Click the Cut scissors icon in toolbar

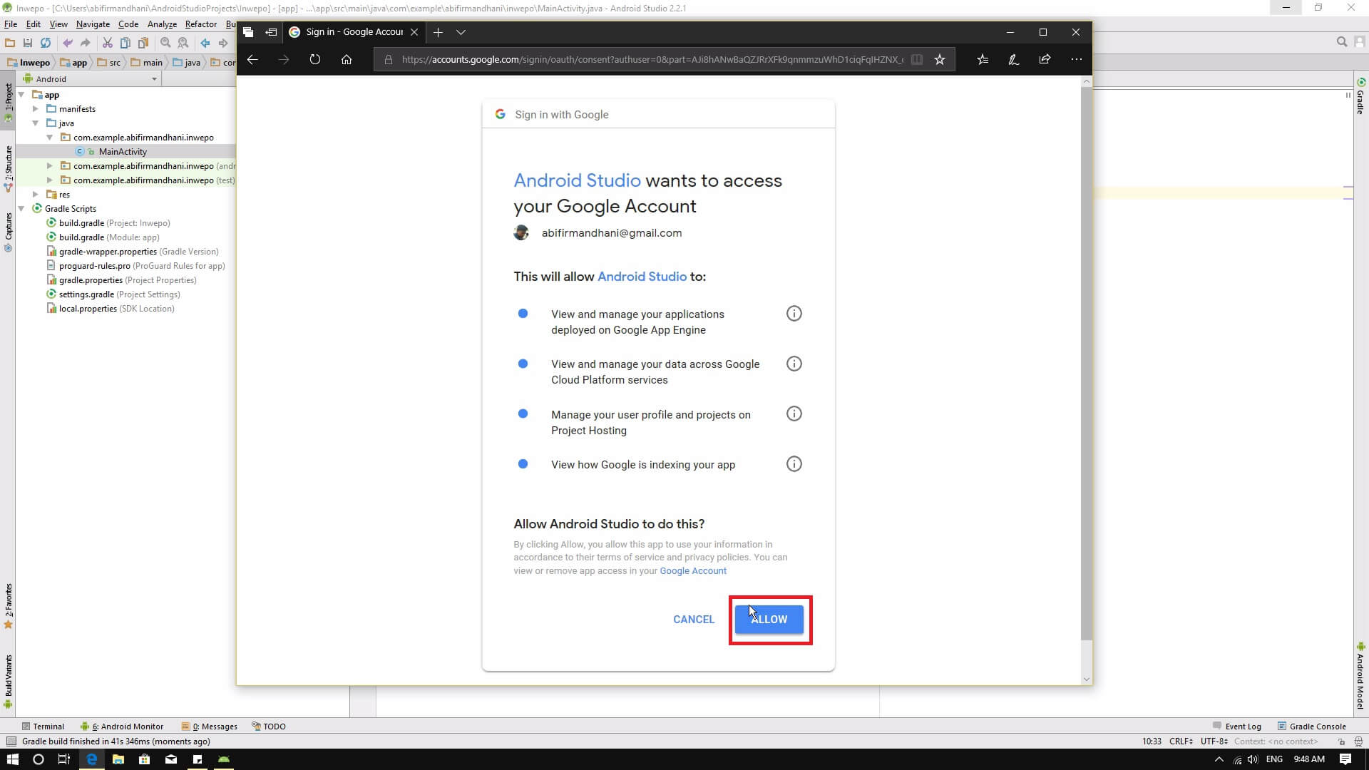108,43
